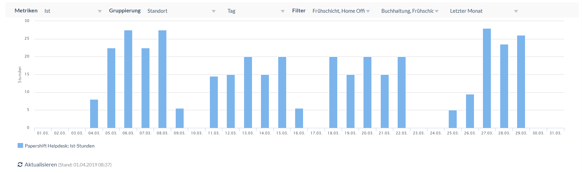582x173 pixels.
Task: Click the bar for 04.03.
Action: (94, 114)
